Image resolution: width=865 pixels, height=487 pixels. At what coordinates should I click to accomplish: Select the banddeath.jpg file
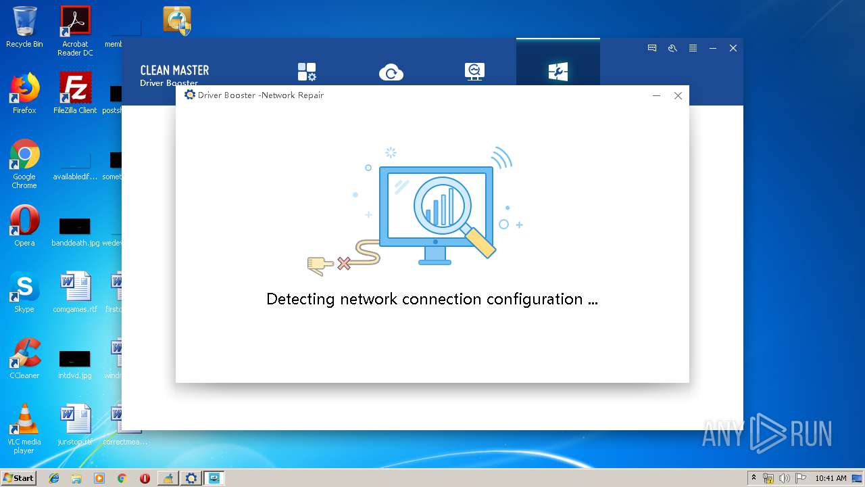(x=75, y=231)
